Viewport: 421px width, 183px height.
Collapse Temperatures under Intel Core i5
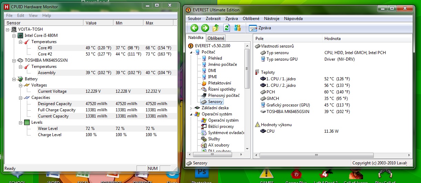[x=20, y=42]
